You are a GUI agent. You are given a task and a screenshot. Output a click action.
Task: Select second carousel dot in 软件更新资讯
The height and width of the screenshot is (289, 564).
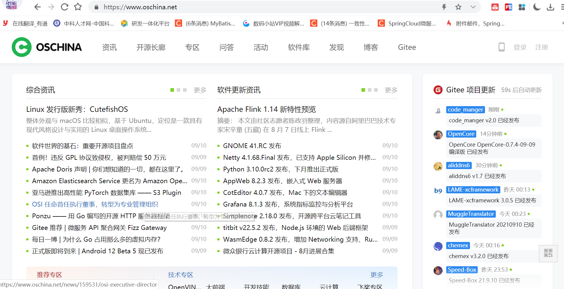pyautogui.click(x=370, y=90)
